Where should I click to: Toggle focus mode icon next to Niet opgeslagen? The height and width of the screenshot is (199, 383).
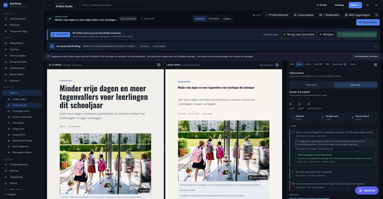coord(377,15)
